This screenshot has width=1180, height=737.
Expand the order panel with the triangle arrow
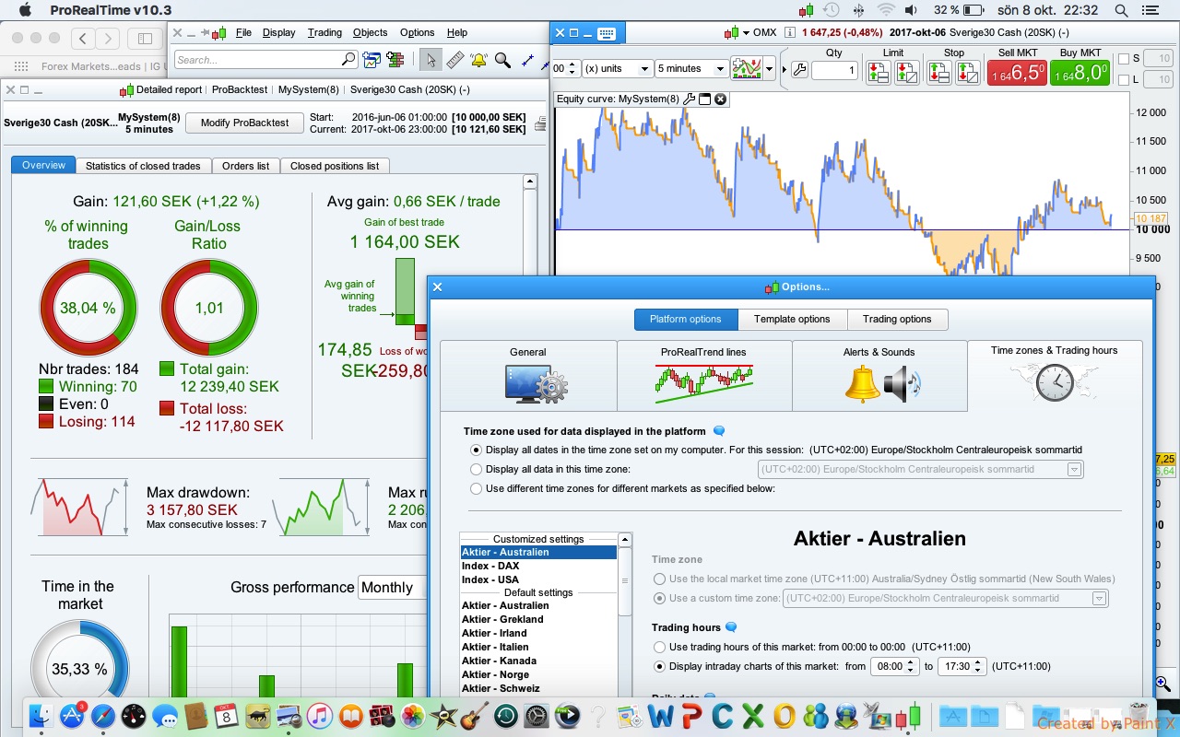[x=785, y=70]
